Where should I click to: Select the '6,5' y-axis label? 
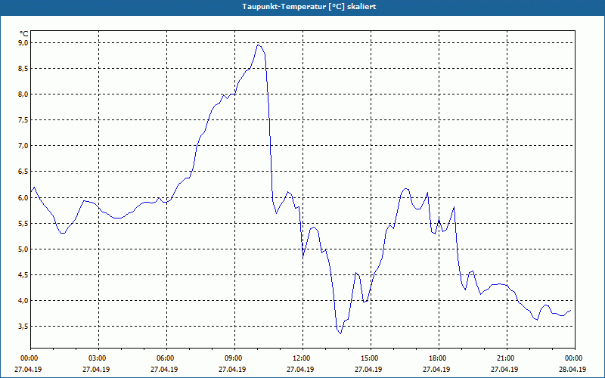click(x=23, y=172)
